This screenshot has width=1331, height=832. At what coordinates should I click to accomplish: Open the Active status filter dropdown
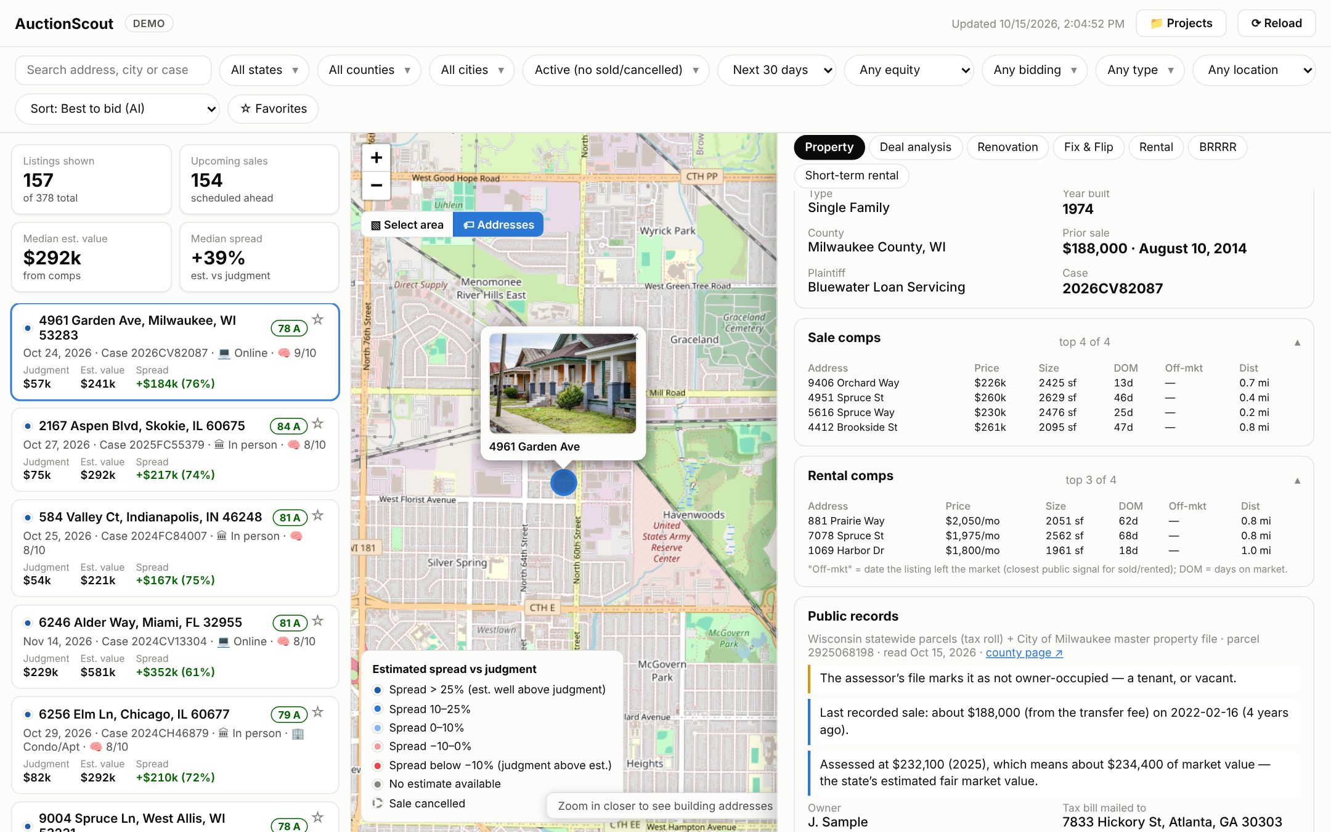tap(616, 70)
